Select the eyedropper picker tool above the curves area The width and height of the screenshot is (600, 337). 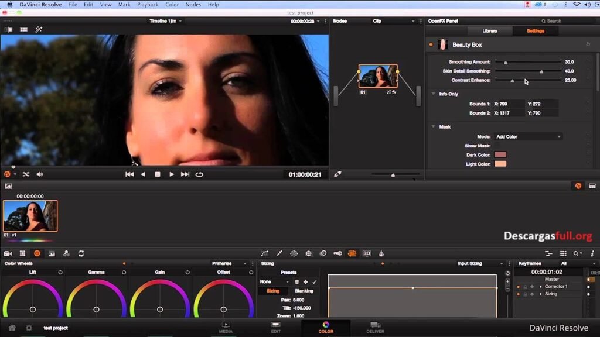(x=279, y=253)
